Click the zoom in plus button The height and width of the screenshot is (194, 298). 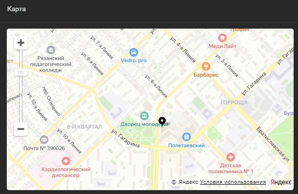[x=21, y=43]
